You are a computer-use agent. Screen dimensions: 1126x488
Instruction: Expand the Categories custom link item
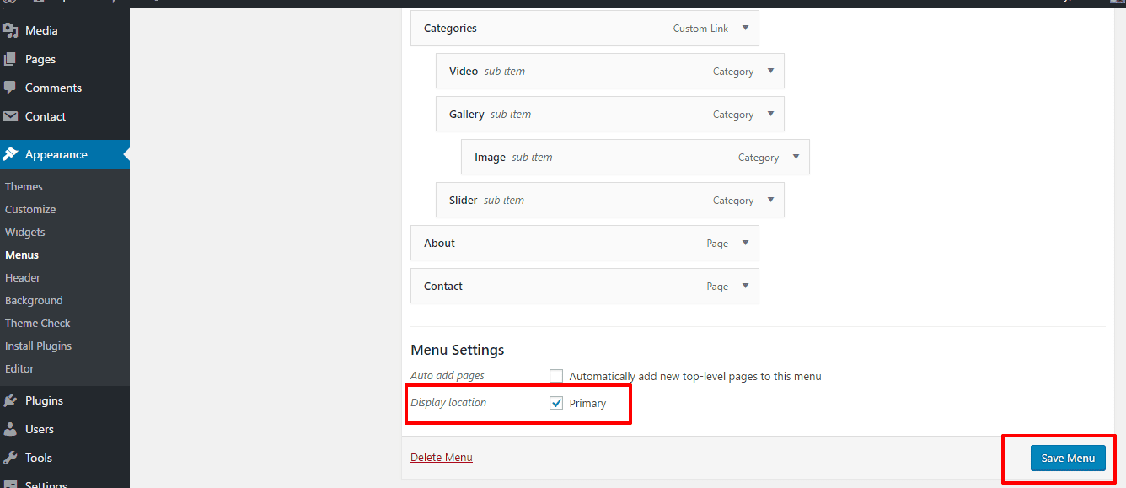[x=745, y=28]
